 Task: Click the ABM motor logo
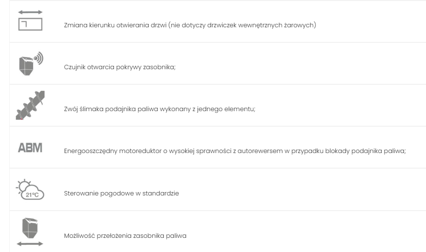[x=30, y=147]
